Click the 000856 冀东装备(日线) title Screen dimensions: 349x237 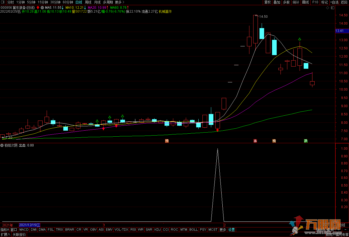18,8
